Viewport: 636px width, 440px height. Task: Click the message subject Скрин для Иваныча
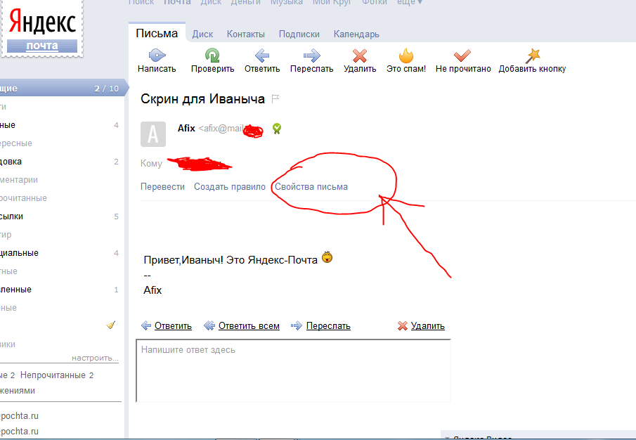[x=202, y=98]
